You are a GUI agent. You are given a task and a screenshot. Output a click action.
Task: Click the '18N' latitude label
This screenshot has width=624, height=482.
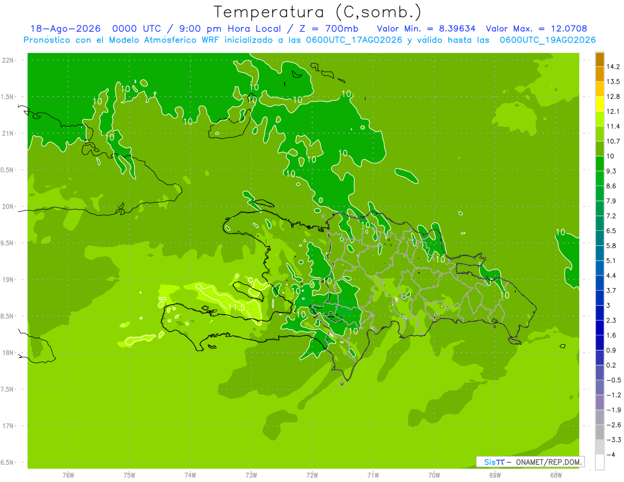click(8, 353)
